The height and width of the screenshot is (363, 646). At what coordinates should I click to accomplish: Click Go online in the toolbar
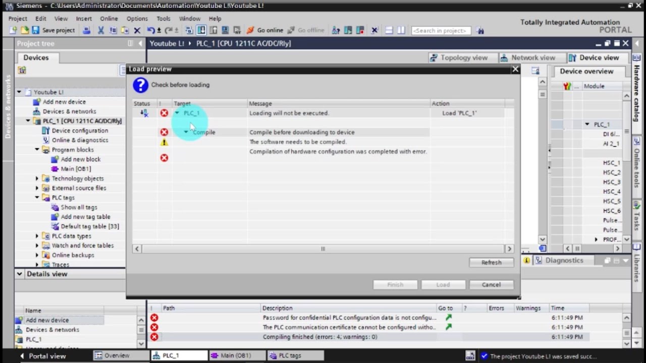(265, 30)
